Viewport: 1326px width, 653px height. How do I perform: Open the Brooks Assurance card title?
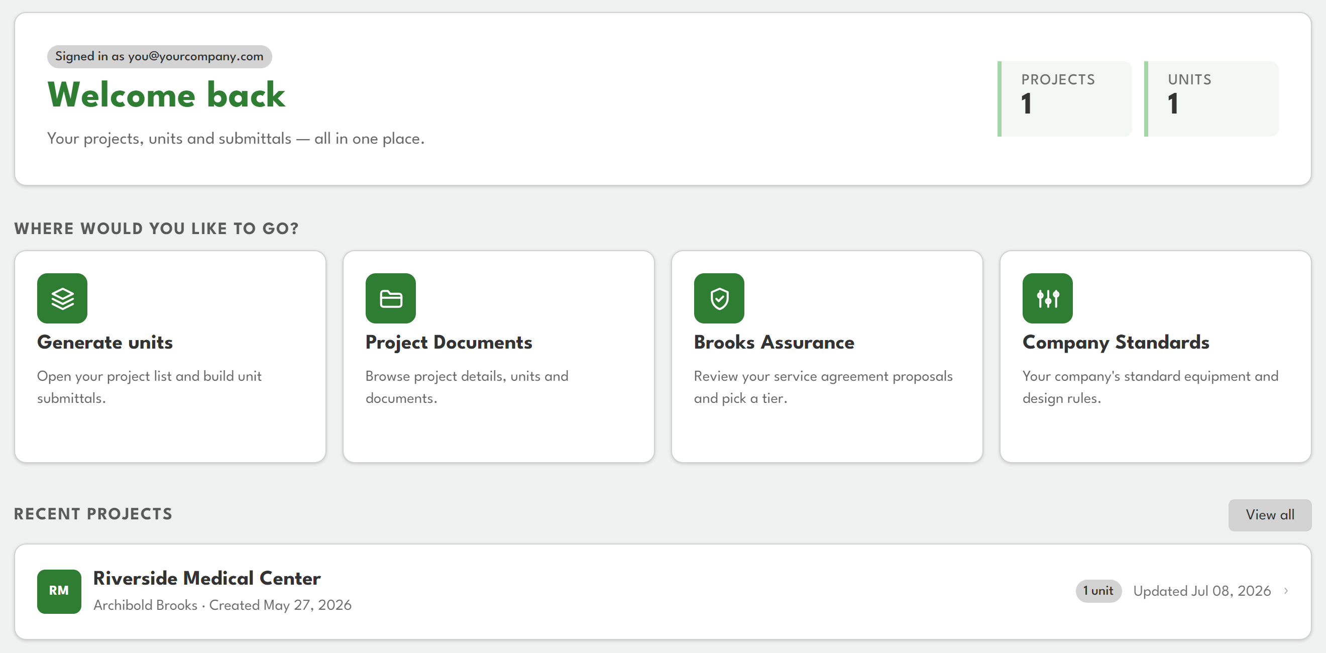[x=774, y=343]
